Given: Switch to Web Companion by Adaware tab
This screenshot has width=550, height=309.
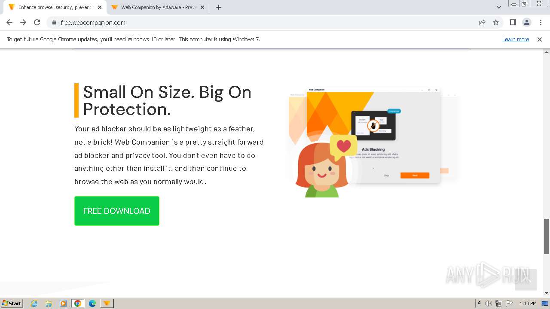Looking at the screenshot, I should (x=158, y=7).
